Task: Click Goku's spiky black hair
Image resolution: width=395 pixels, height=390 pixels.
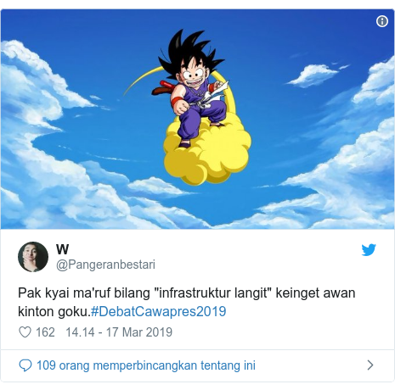Action: (189, 51)
